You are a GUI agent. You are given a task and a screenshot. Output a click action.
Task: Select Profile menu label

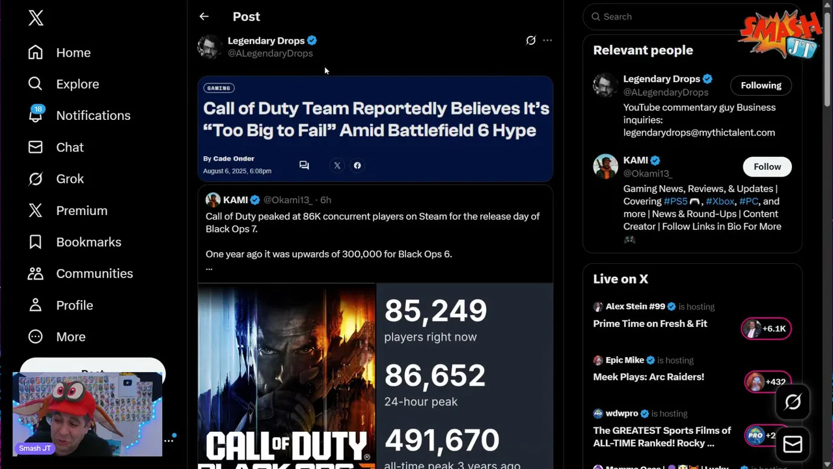[x=74, y=305]
